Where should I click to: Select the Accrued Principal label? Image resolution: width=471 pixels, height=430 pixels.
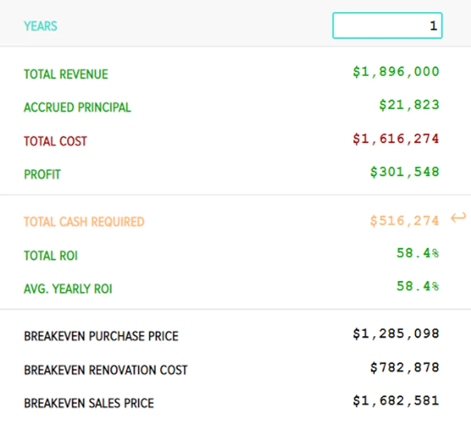click(x=77, y=107)
